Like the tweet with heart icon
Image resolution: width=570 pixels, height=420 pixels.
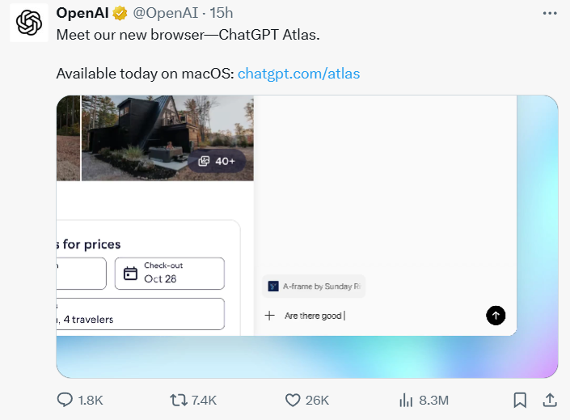coord(293,400)
